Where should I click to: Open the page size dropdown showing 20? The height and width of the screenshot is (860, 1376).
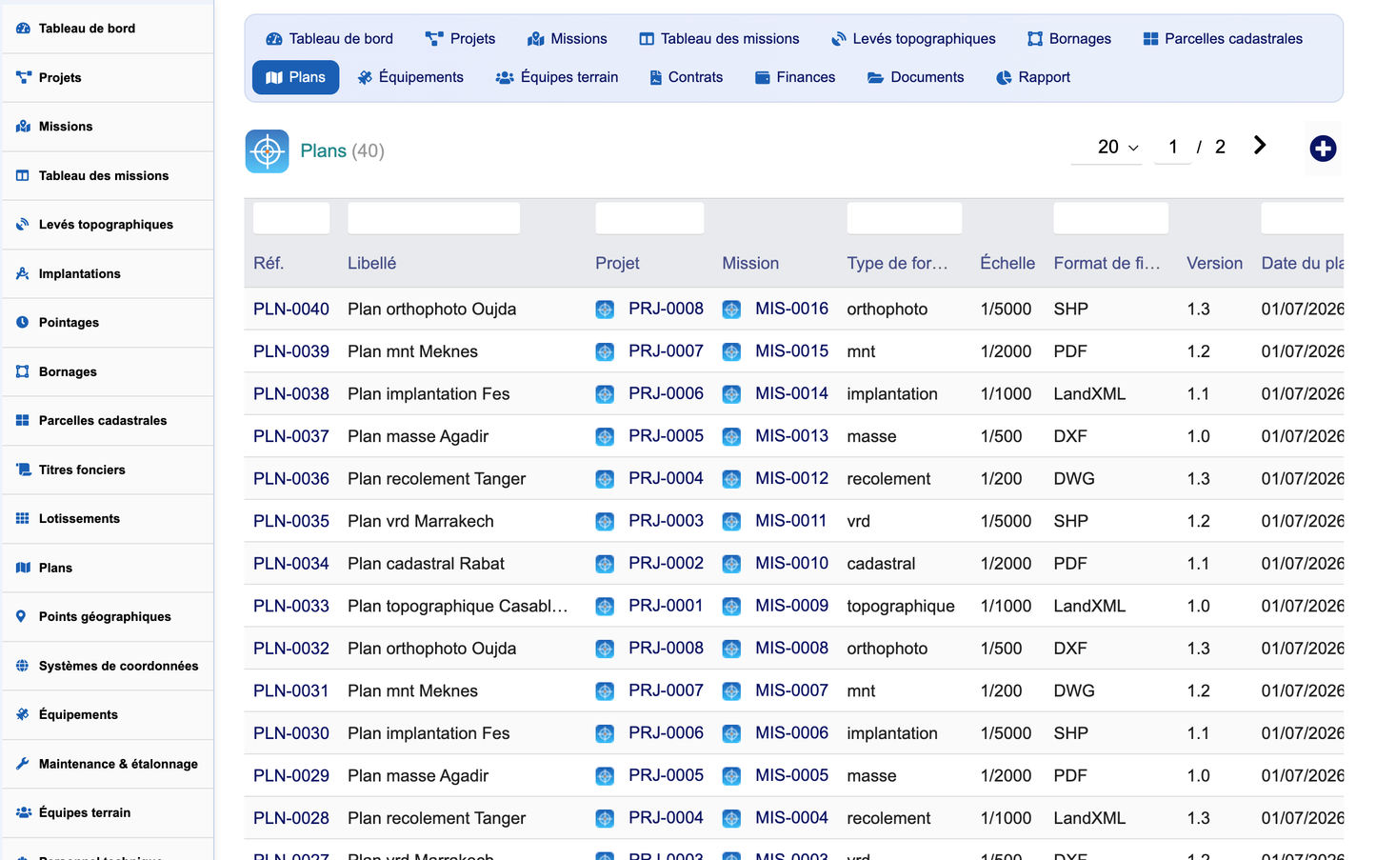click(1107, 148)
